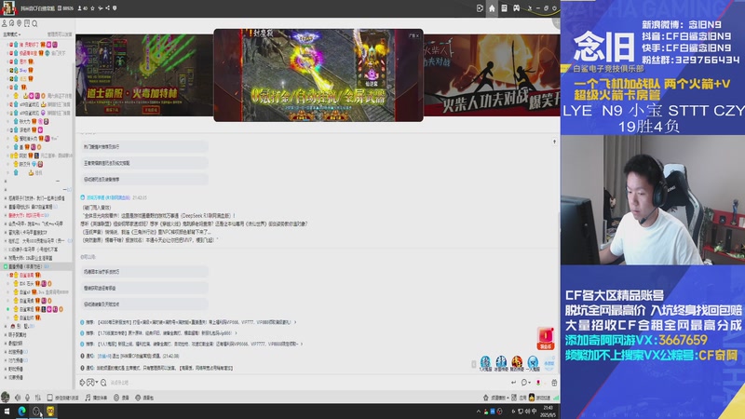Toggle the microphone icon in bottom bar
Viewport: 745px width, 419px height.
tap(28, 398)
